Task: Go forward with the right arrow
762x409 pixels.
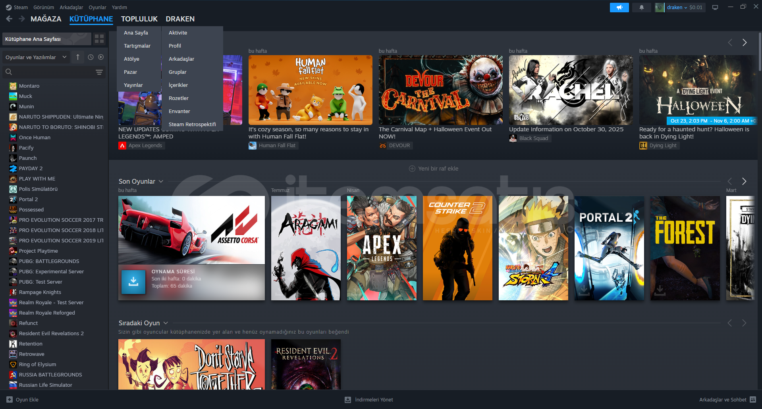Action: (x=22, y=19)
